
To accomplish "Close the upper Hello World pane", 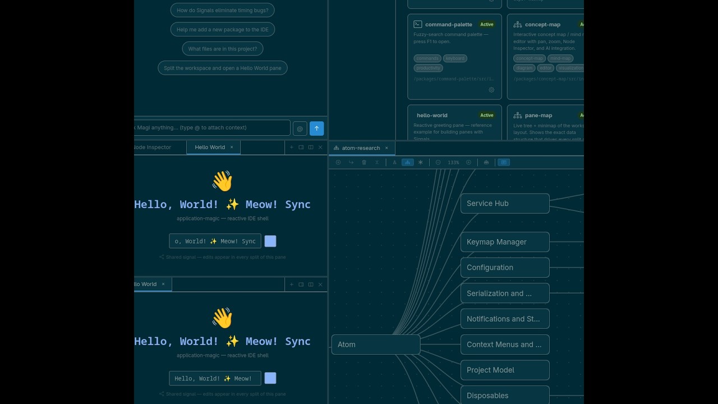I will pyautogui.click(x=320, y=147).
